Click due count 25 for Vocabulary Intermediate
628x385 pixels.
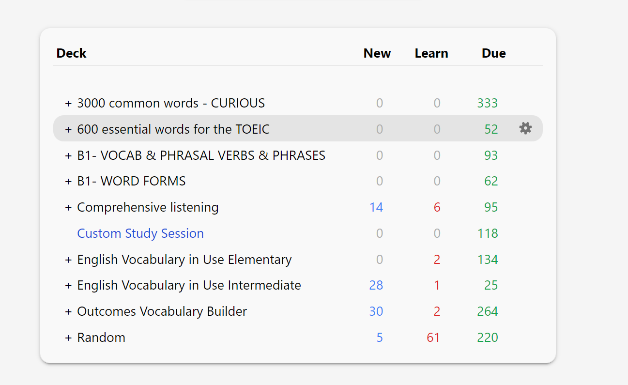[491, 285]
